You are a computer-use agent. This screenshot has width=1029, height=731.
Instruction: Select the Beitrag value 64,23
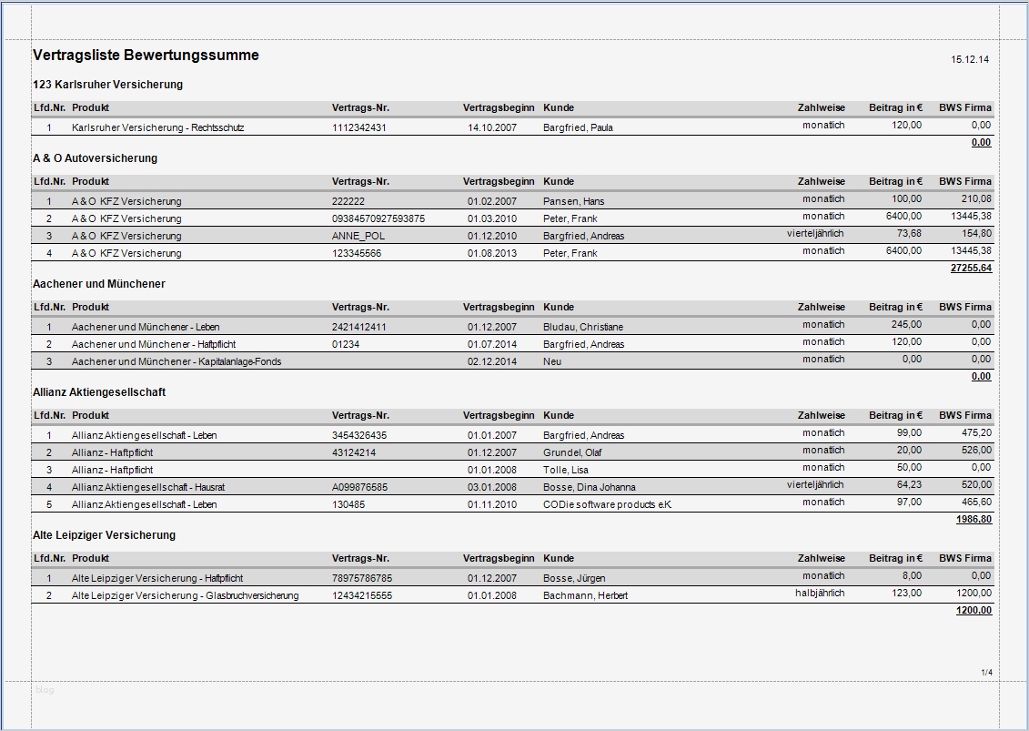[x=909, y=484]
